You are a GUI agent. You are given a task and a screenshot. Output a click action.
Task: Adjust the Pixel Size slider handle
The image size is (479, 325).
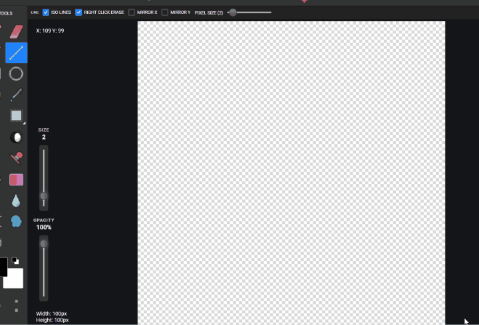click(x=233, y=13)
